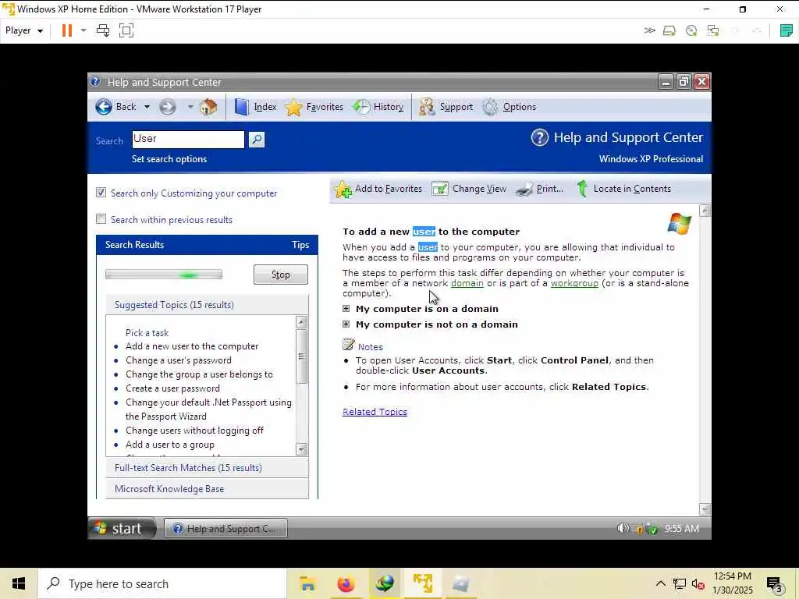Open File Explorer from the taskbar

click(x=307, y=583)
